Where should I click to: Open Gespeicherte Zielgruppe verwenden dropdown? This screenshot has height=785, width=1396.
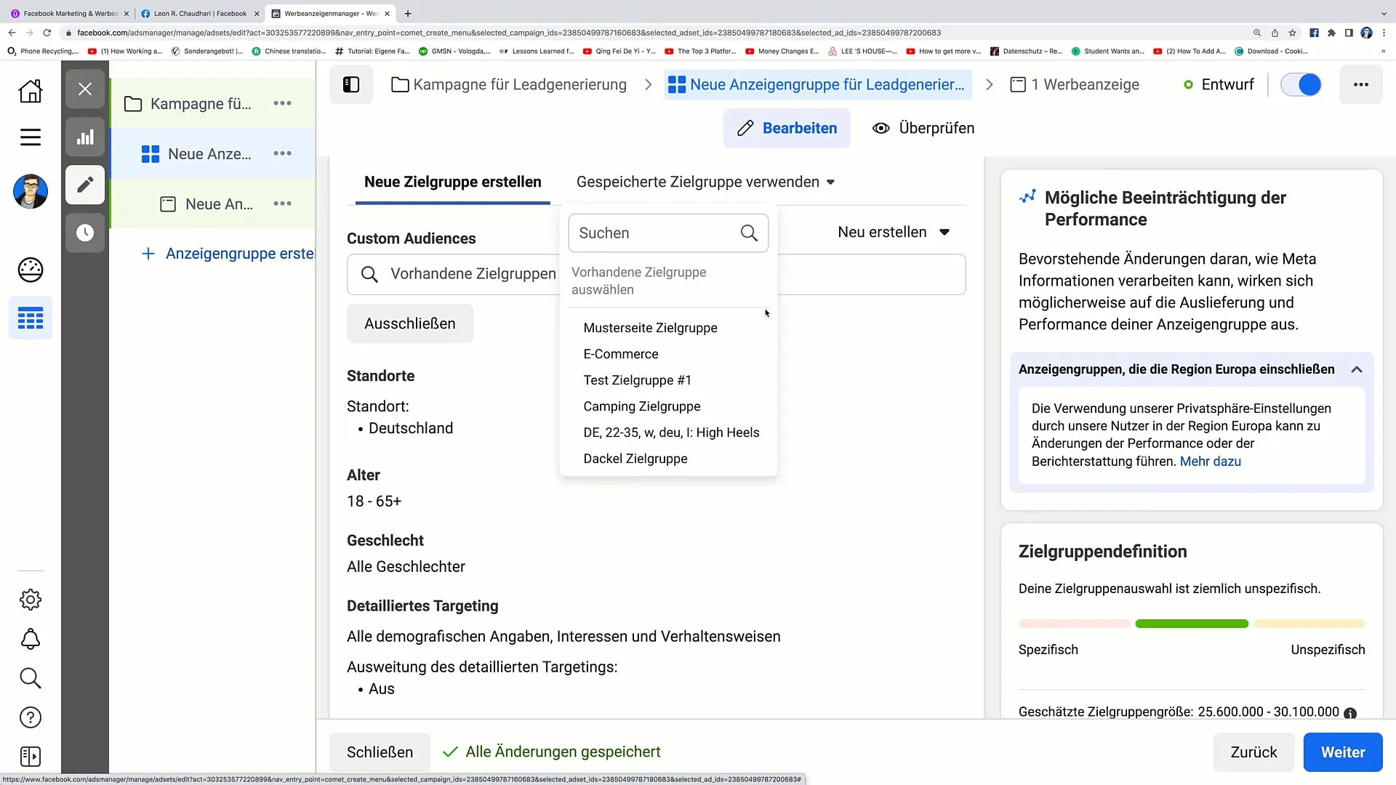705,182
